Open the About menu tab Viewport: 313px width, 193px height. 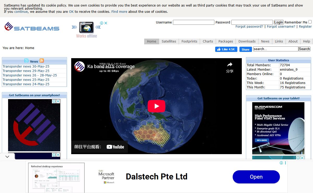(x=293, y=41)
